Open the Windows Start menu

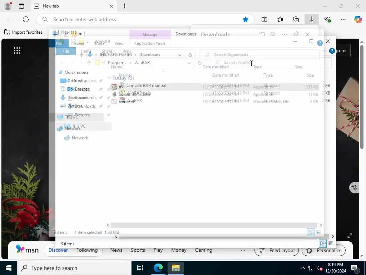click(x=9, y=268)
